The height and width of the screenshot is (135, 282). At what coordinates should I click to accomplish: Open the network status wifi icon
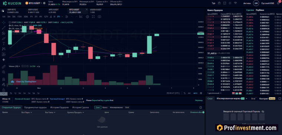[235, 3]
